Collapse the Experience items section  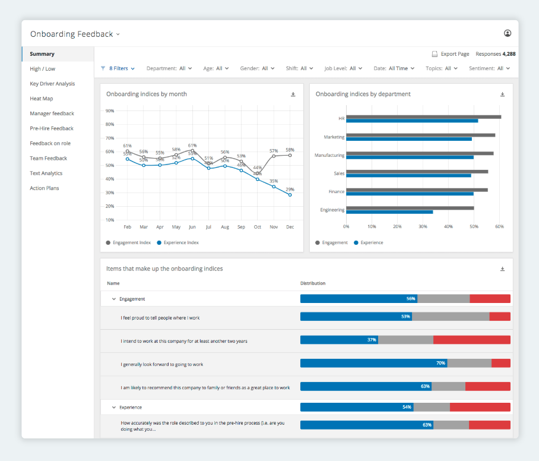pos(113,407)
